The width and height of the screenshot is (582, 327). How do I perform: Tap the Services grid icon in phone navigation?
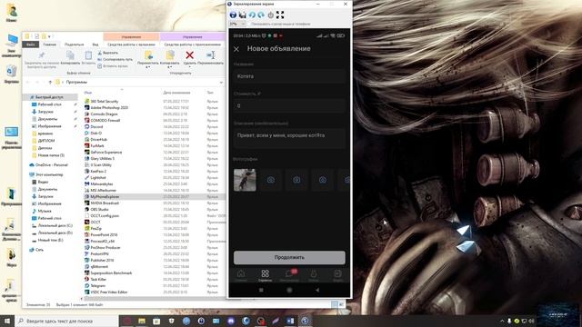tap(265, 274)
